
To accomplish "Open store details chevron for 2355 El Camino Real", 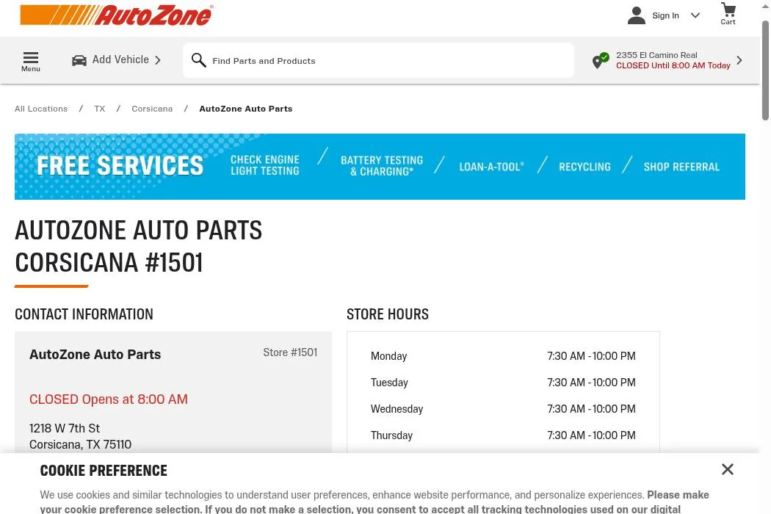I will [x=739, y=60].
